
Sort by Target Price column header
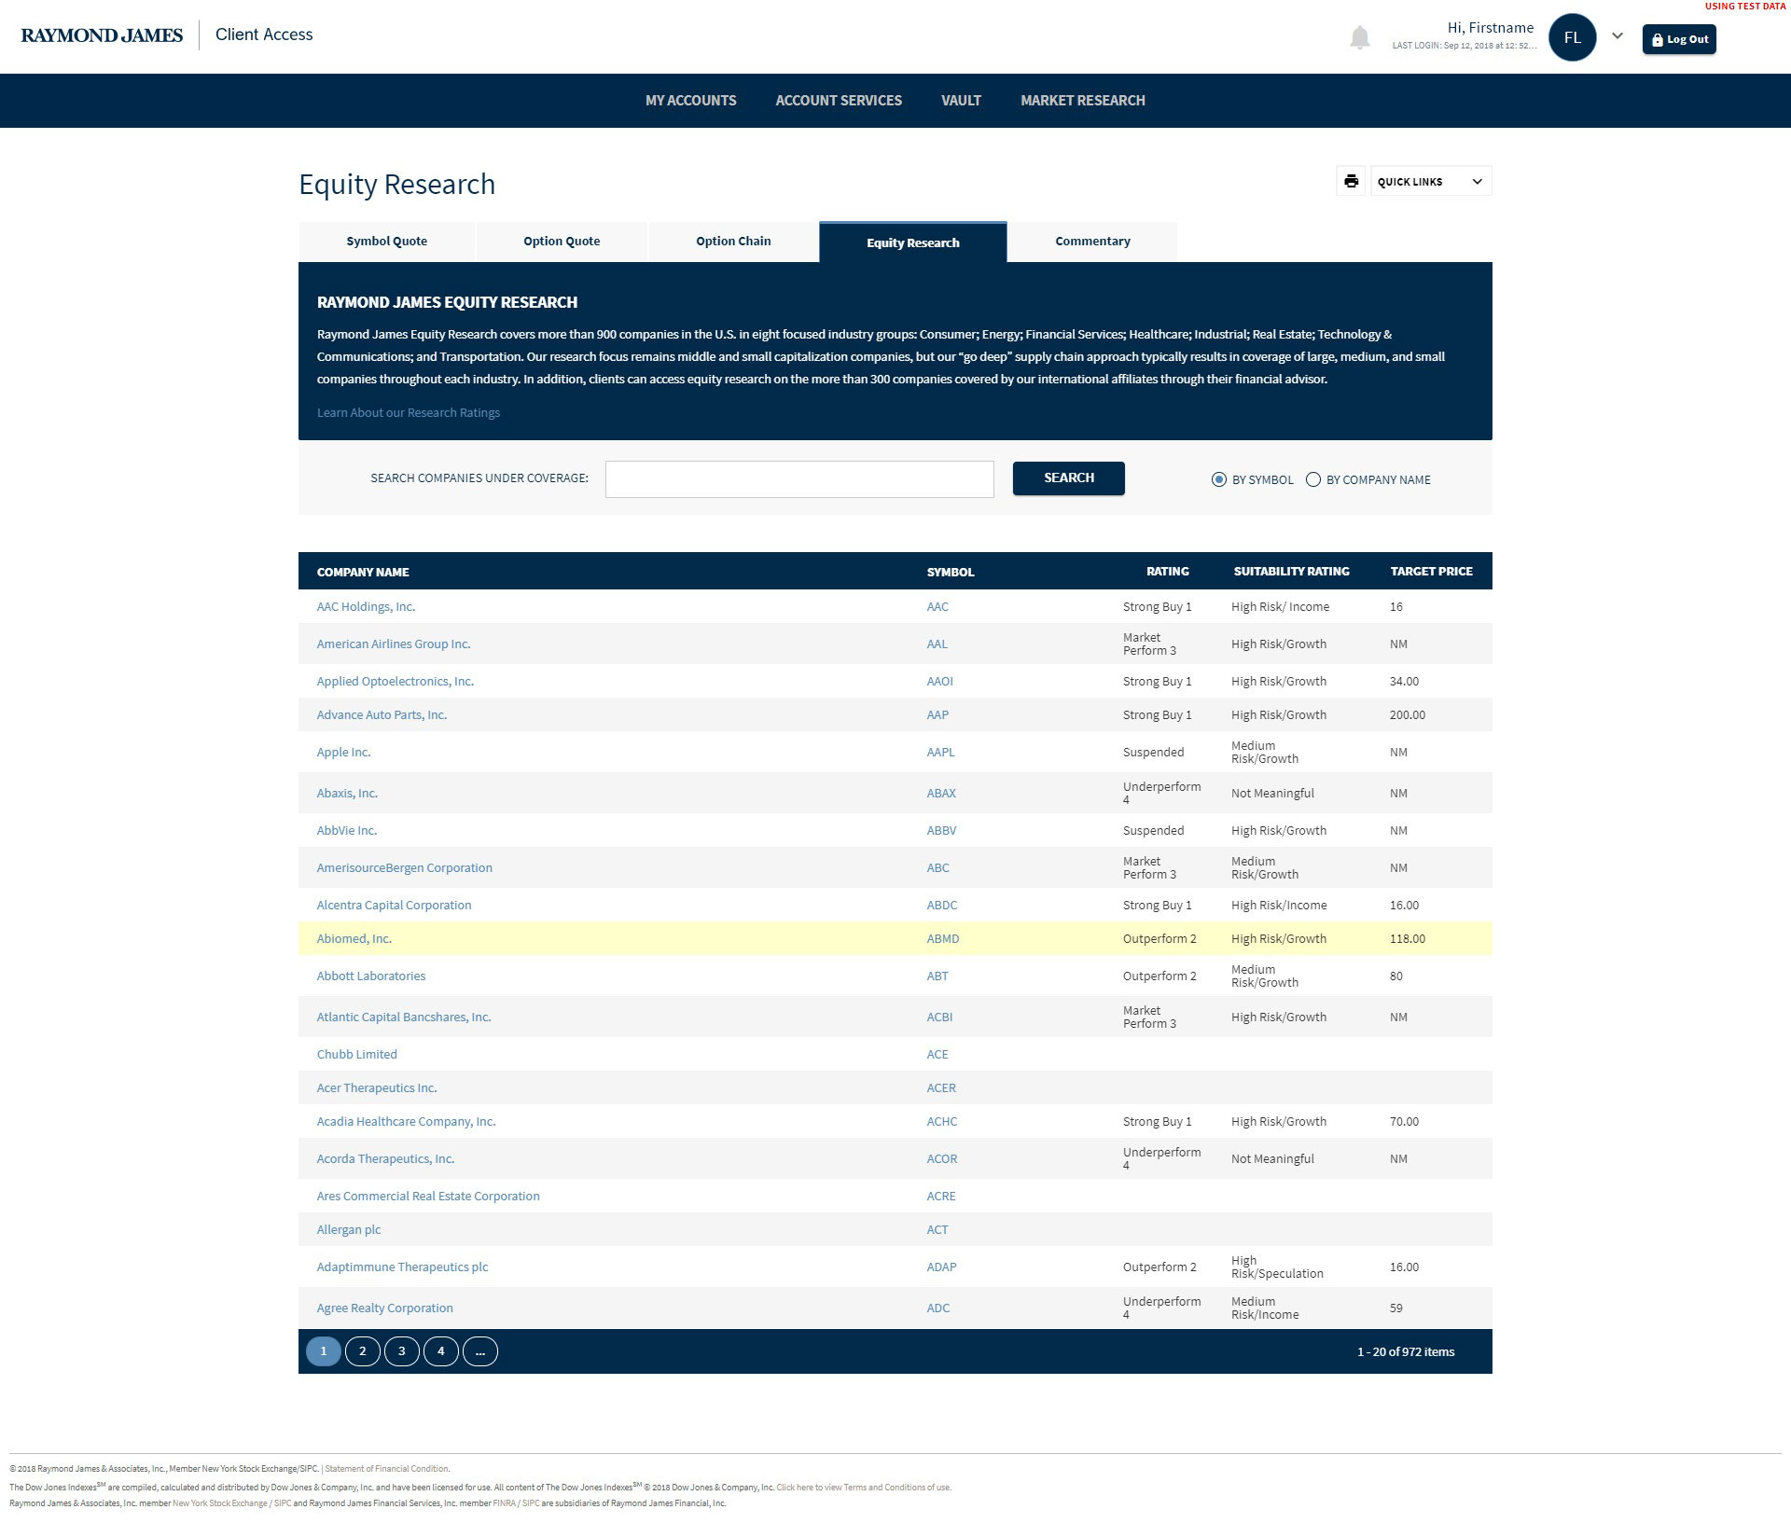1431,571
